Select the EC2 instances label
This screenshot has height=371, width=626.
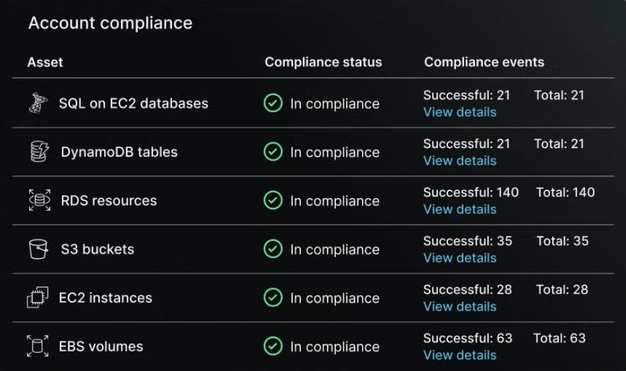[105, 298]
